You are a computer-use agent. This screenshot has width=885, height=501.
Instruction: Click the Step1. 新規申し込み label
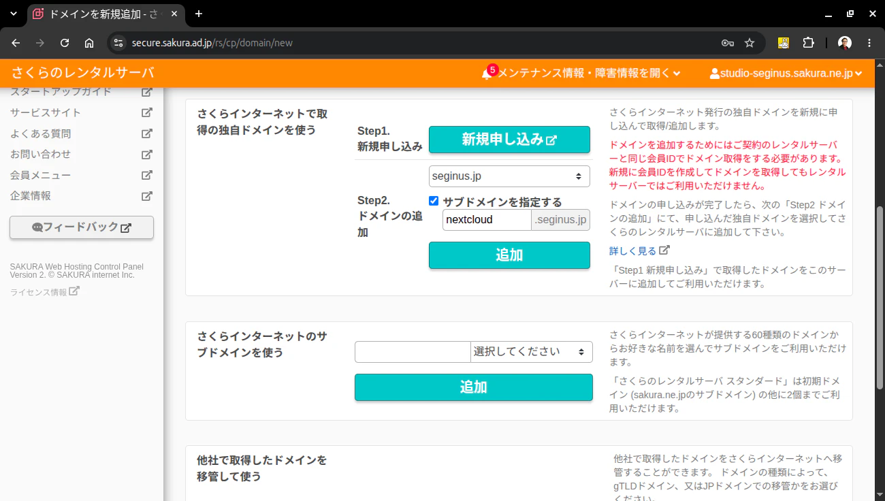pos(390,138)
